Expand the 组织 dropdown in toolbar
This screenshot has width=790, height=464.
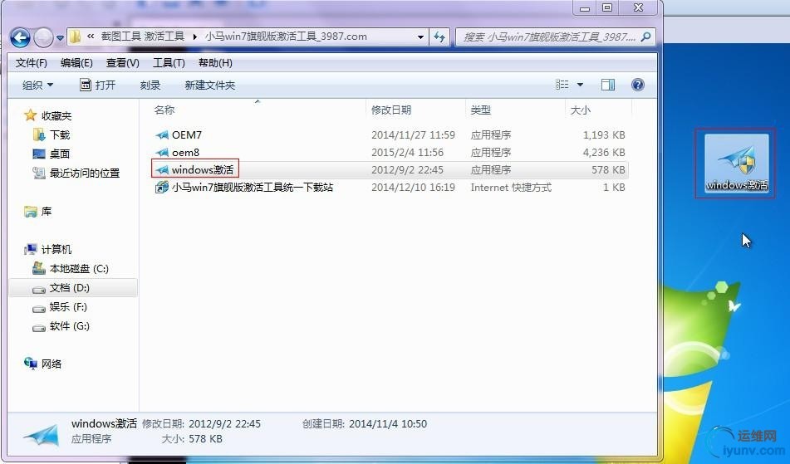[x=37, y=85]
